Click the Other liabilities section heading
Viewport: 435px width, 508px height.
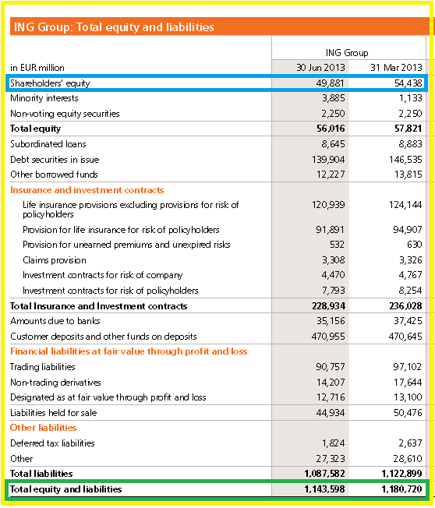click(x=43, y=428)
